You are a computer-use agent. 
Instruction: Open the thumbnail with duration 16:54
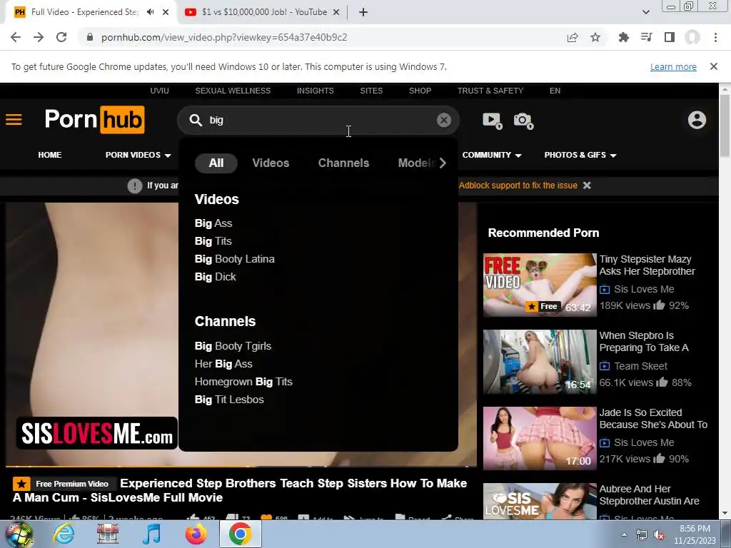pyautogui.click(x=540, y=362)
